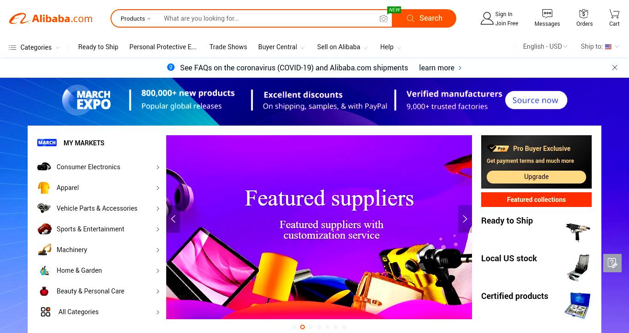Click the Alibaba.com logo

coord(51,18)
